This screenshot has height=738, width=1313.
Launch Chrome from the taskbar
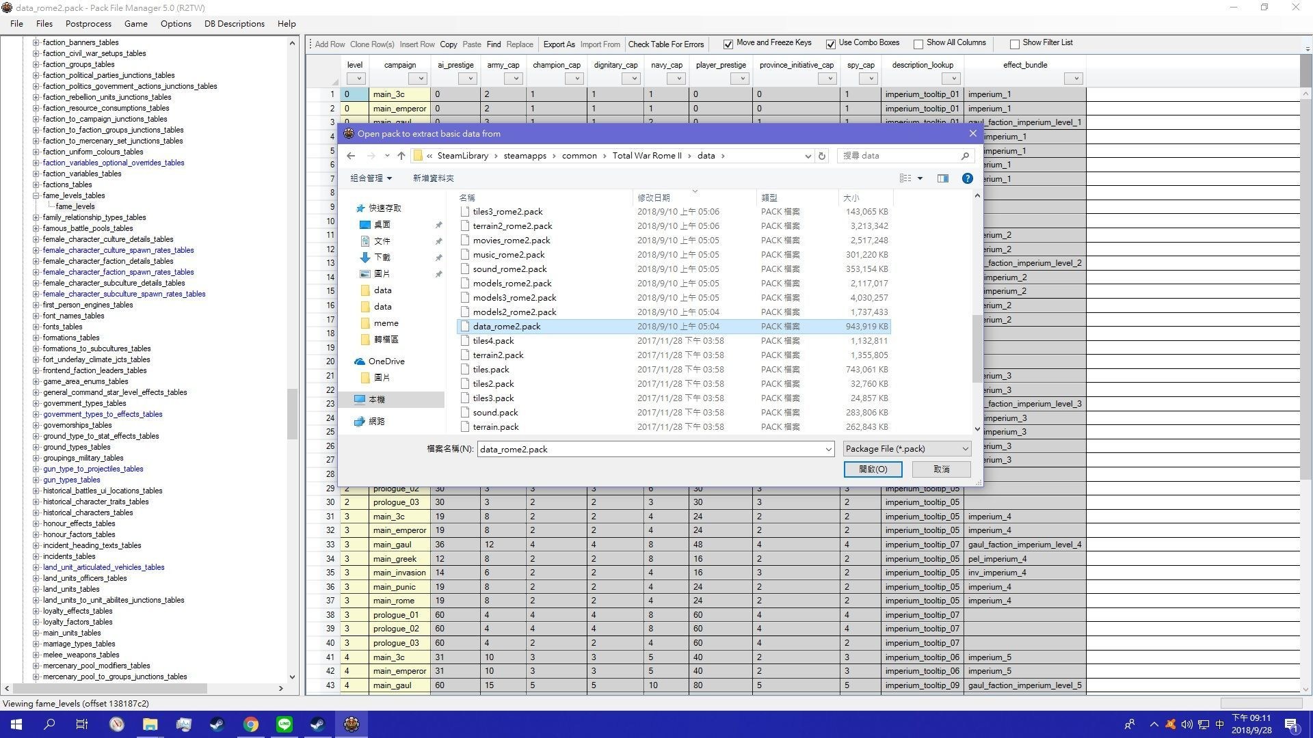point(250,724)
